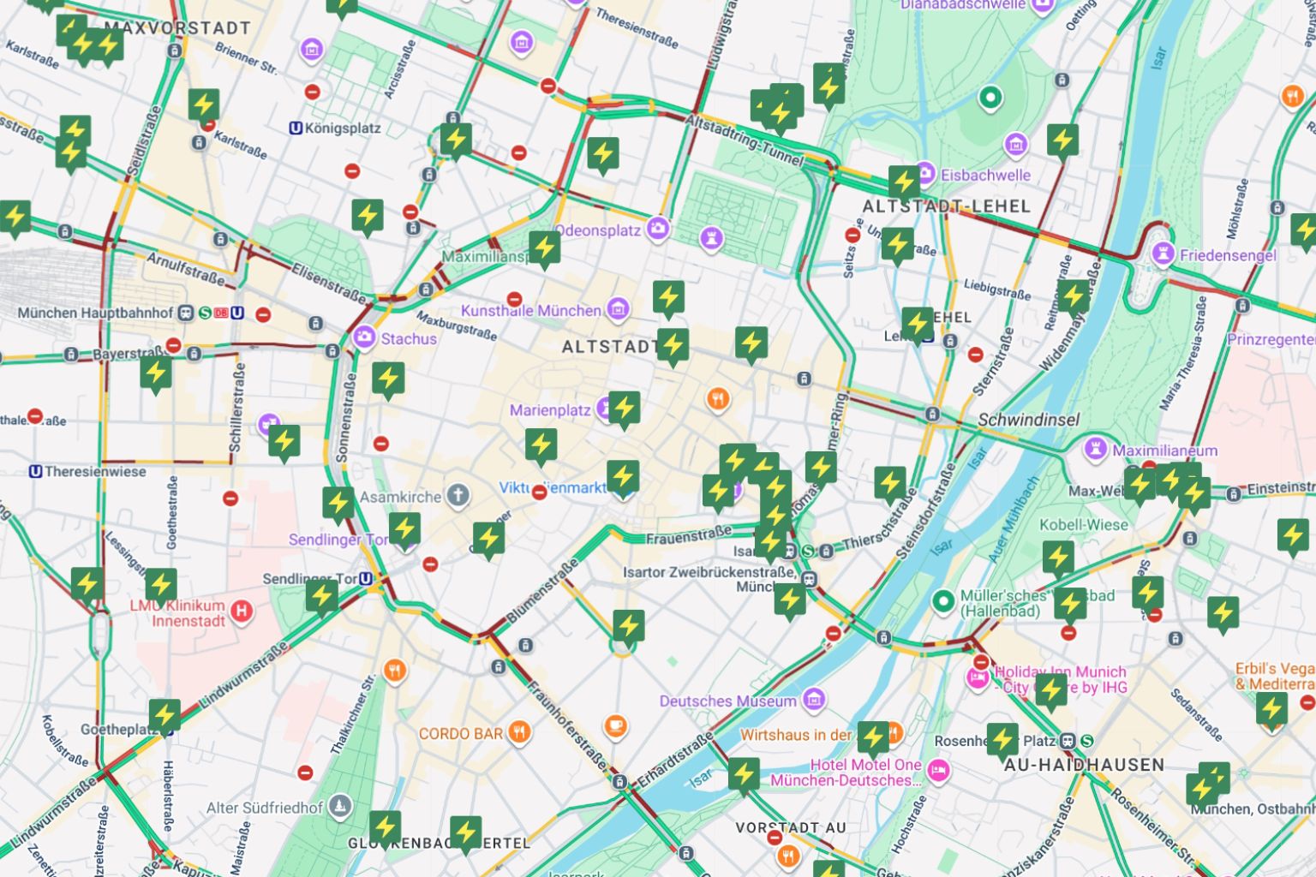Open the CORDO BAR restaurant marker
The height and width of the screenshot is (877, 1316).
518,732
